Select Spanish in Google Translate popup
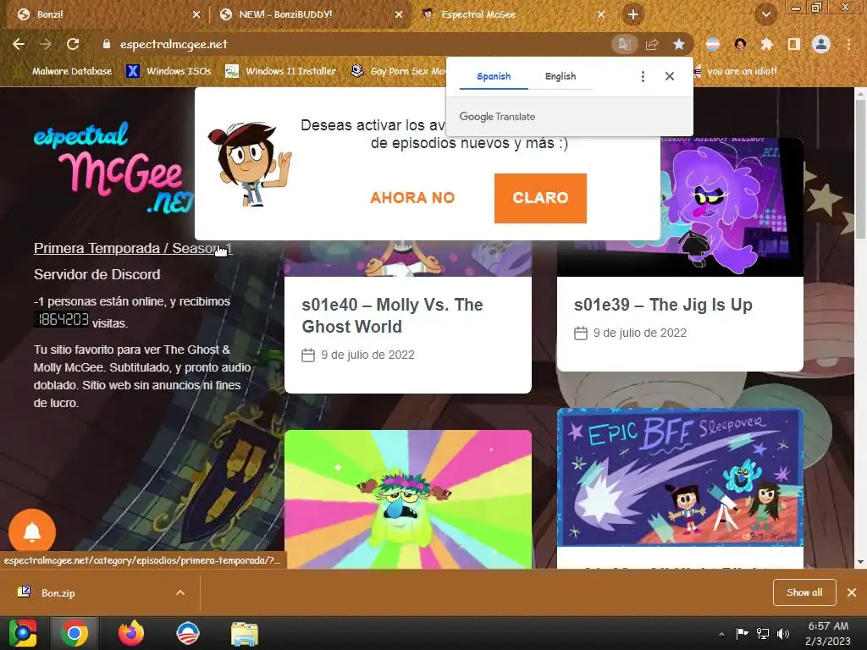 click(494, 76)
